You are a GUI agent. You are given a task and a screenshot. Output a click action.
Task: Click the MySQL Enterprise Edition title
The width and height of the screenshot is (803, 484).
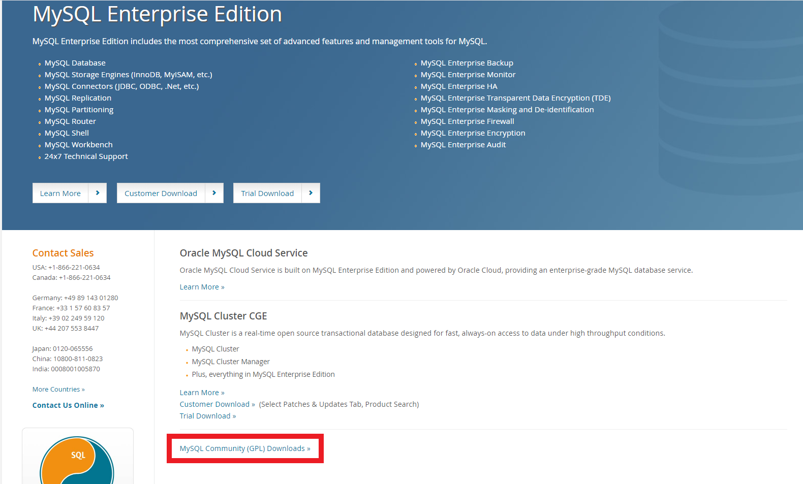(x=157, y=14)
